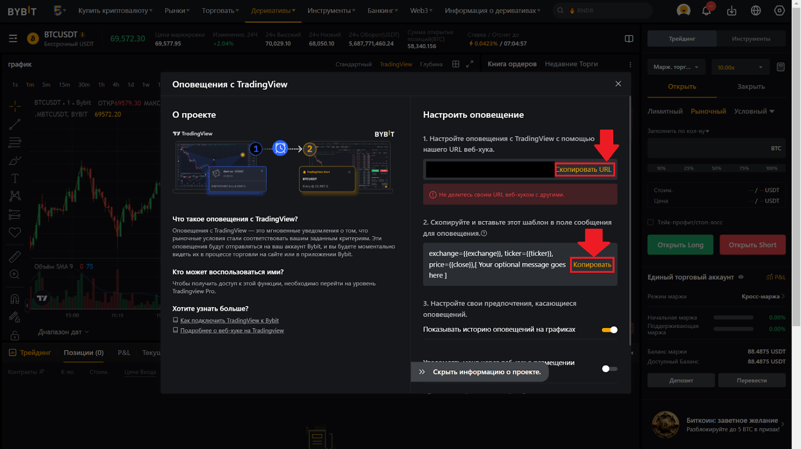Viewport: 801px width, 449px height.
Task: Select the zoom in chart tool
Action: click(15, 274)
